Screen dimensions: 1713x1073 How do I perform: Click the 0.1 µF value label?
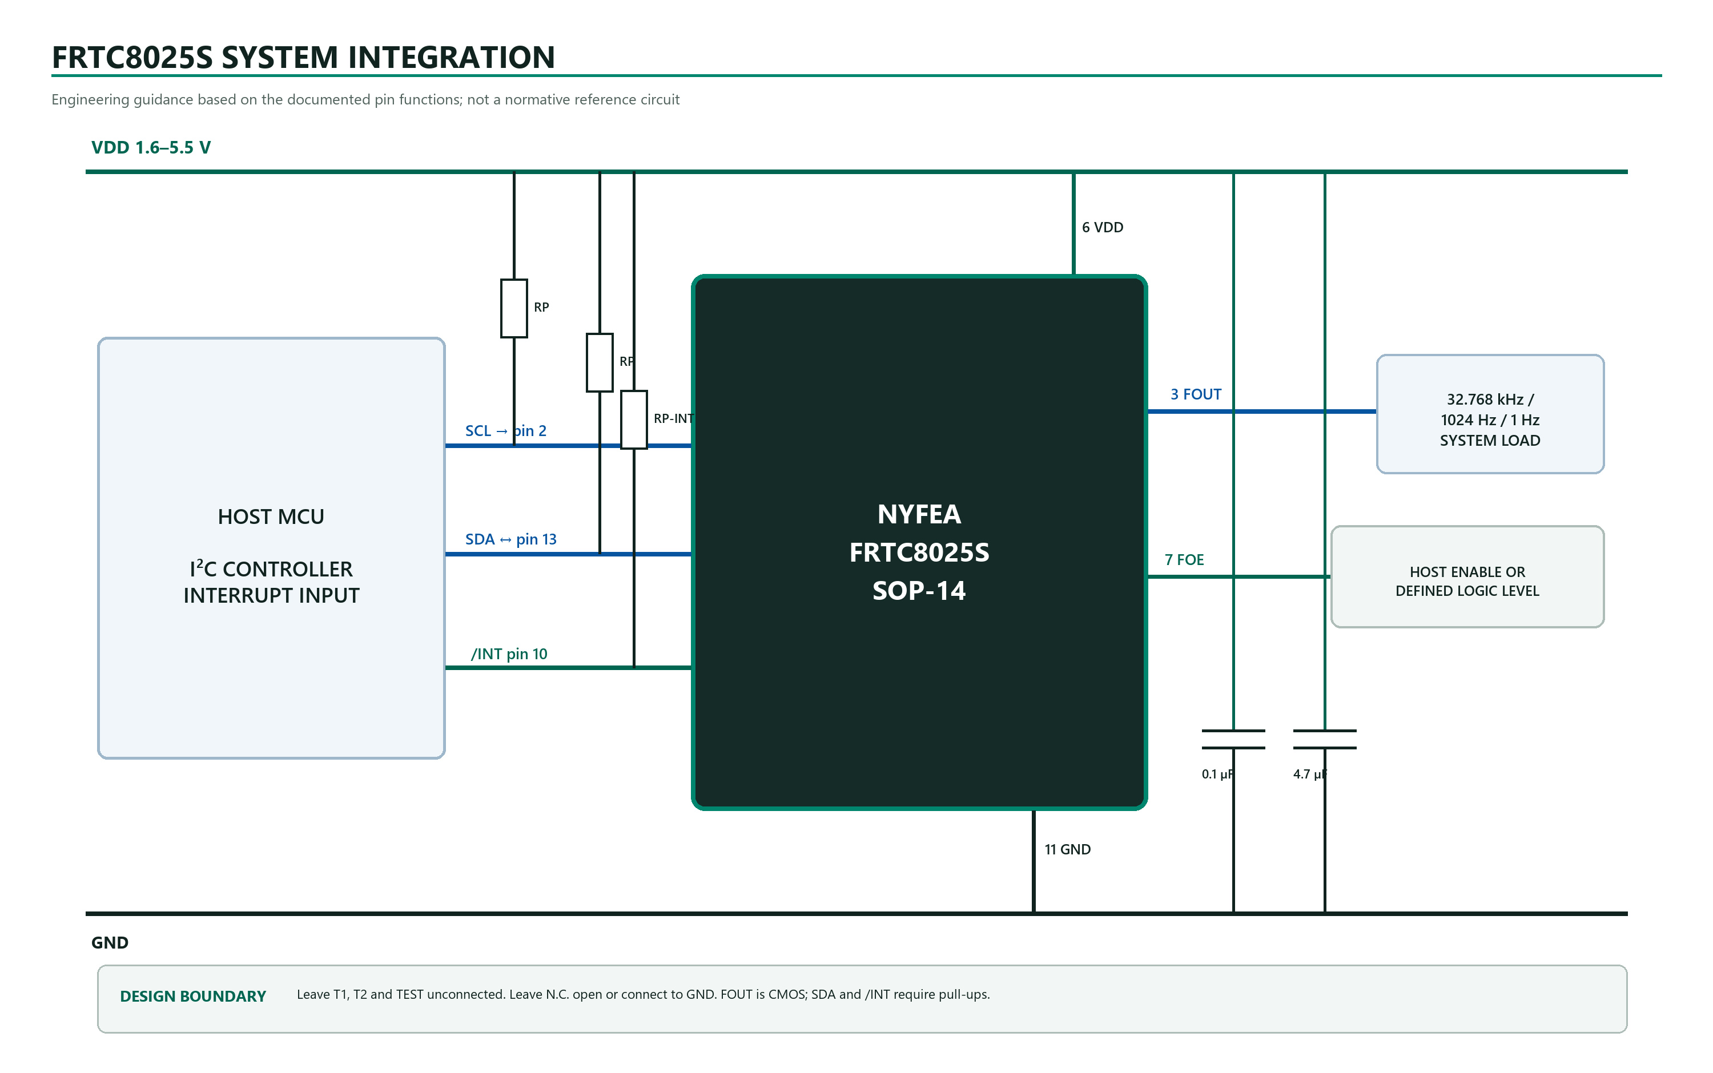tap(1217, 775)
